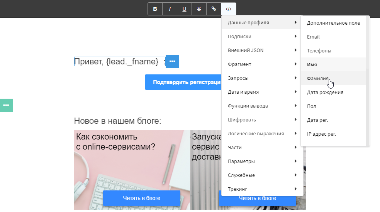
Task: Insert the Телефоны profile variable
Action: coord(333,50)
